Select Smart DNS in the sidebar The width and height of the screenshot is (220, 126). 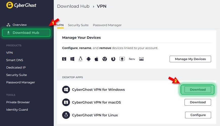15,60
